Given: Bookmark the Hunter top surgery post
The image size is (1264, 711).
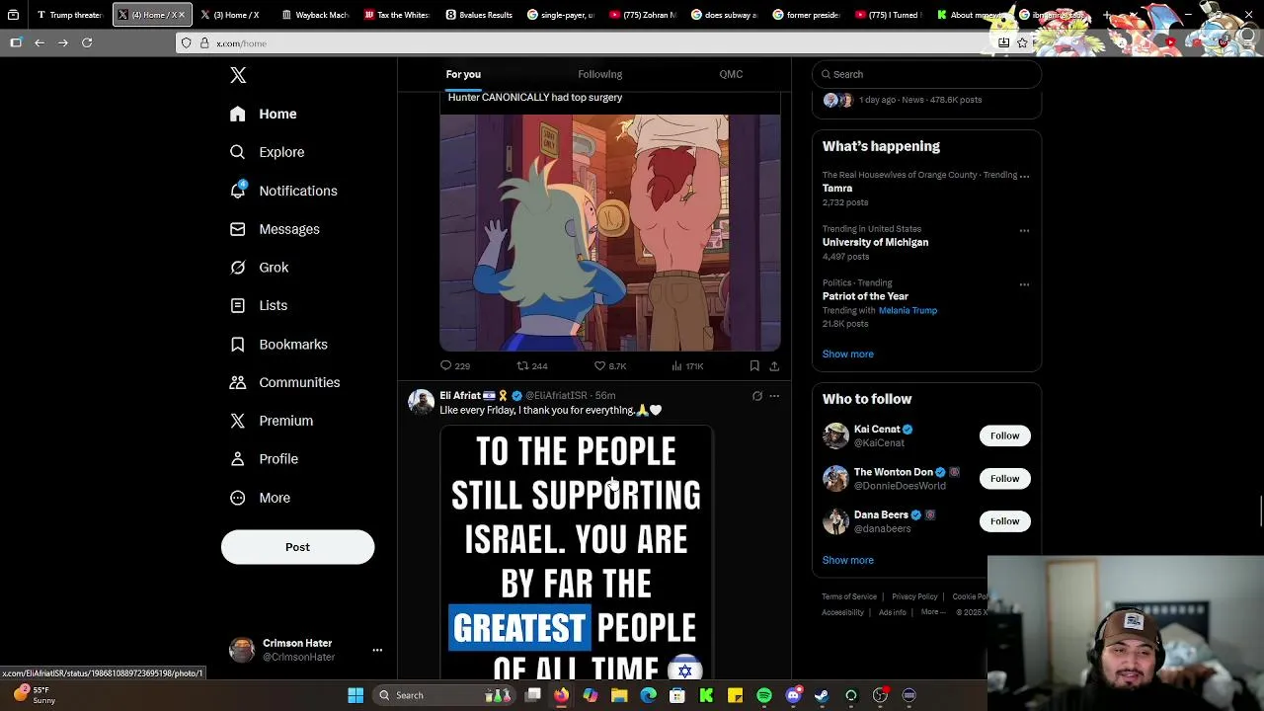Looking at the screenshot, I should click(x=754, y=366).
